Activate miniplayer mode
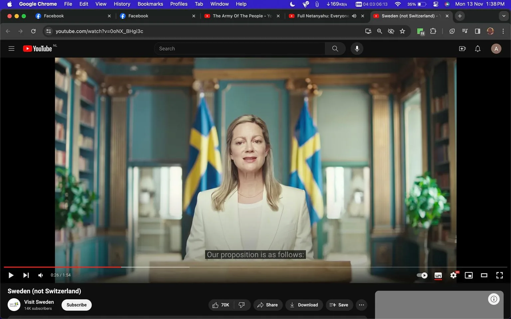 coord(468,275)
